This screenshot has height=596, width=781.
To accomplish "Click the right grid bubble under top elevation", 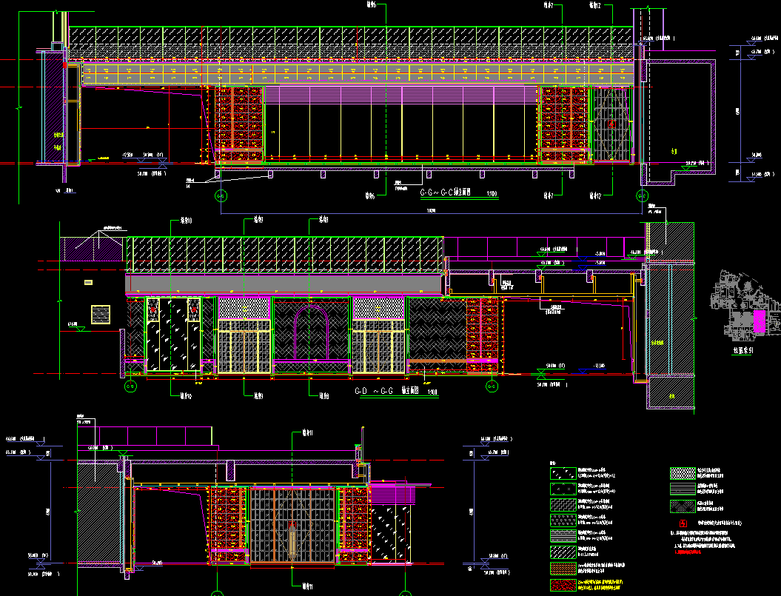I will [642, 196].
